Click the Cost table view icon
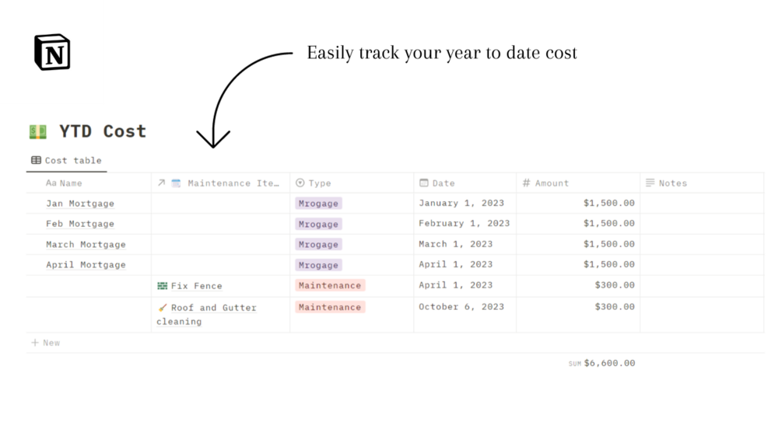This screenshot has height=439, width=782. 36,160
